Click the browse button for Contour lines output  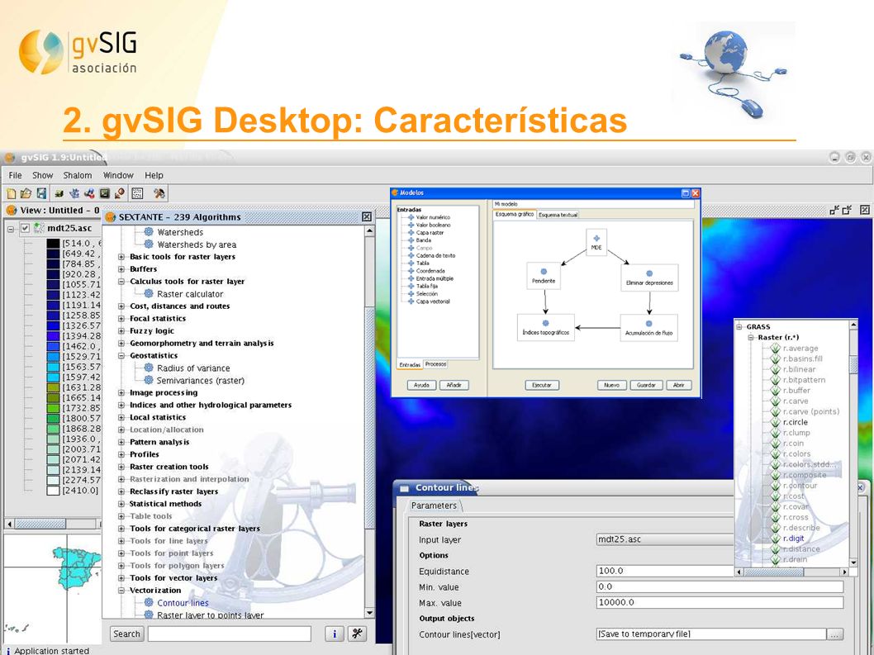pyautogui.click(x=834, y=634)
